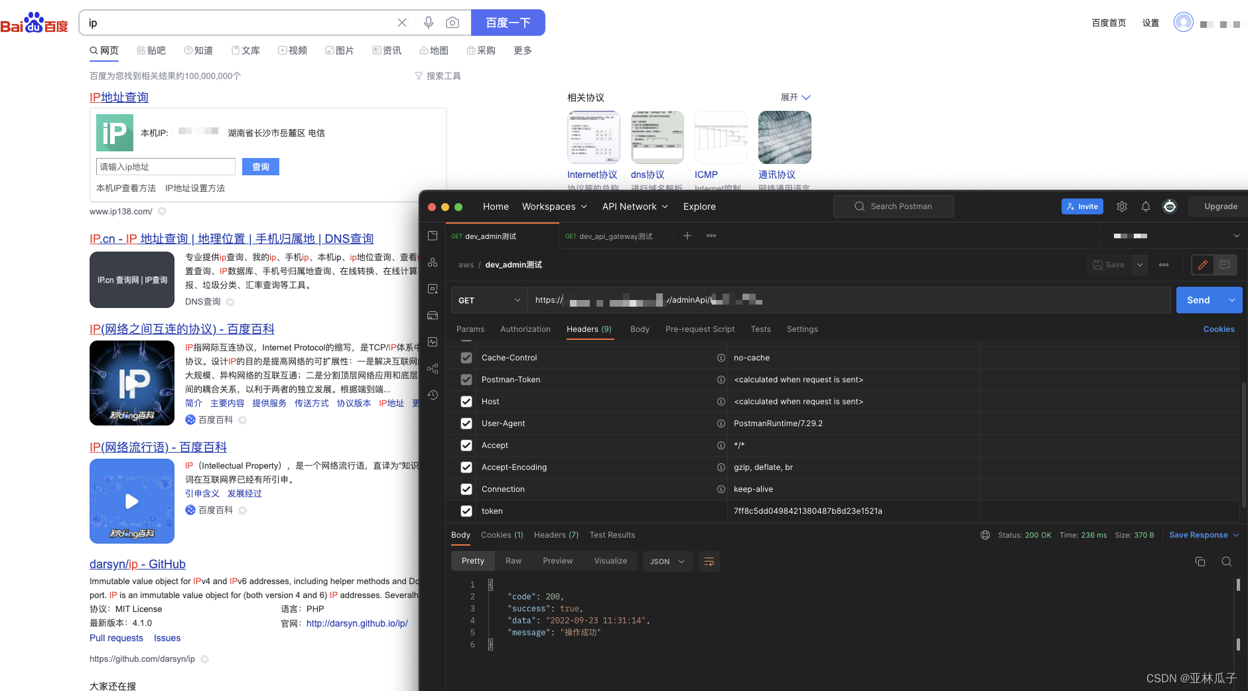Click the Send button
The height and width of the screenshot is (691, 1248).
[1198, 300]
